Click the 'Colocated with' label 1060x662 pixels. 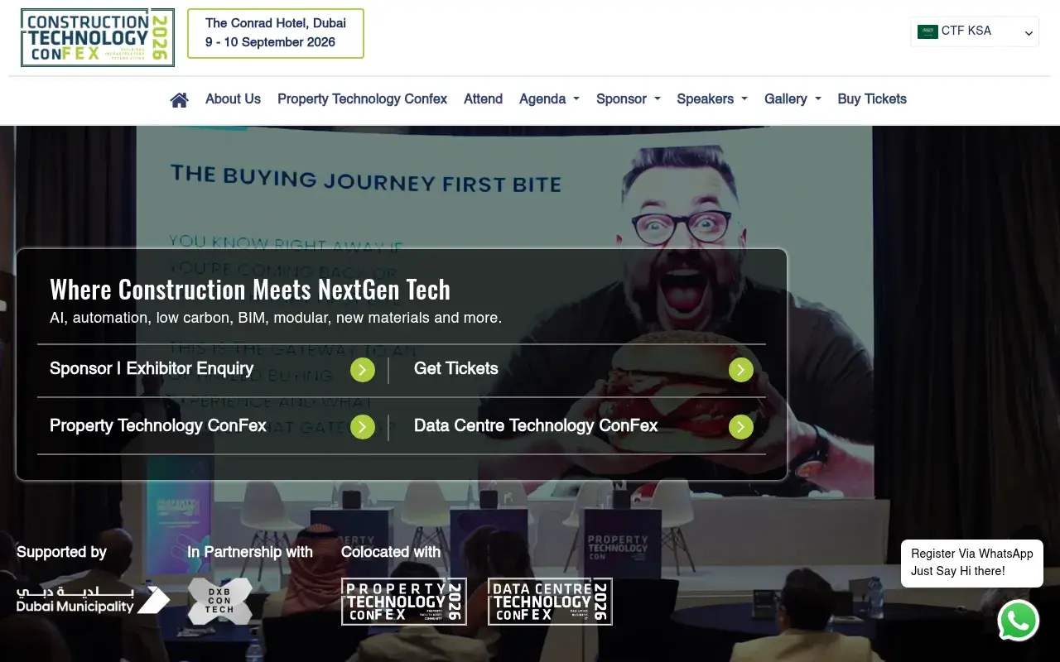[391, 552]
